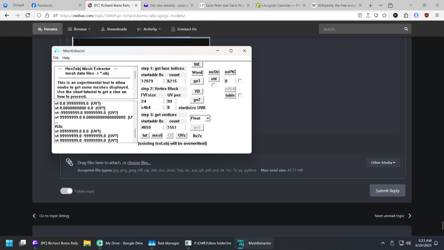Image resolution: width=444 pixels, height=250 pixels.
Task: Click the go1 button
Action: pos(197,81)
